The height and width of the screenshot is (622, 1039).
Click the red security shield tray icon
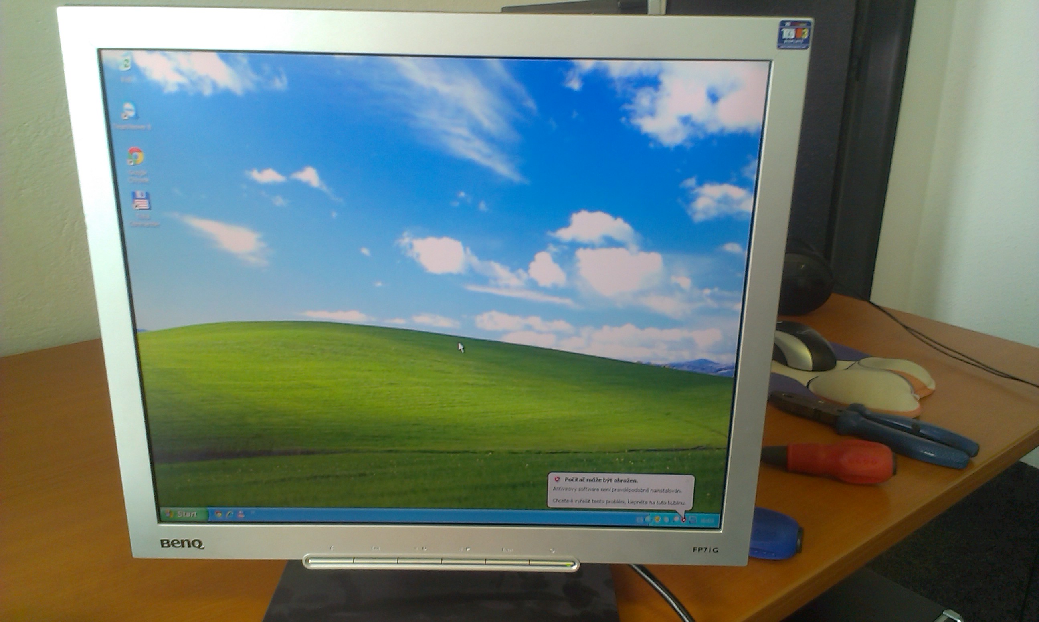[x=683, y=520]
